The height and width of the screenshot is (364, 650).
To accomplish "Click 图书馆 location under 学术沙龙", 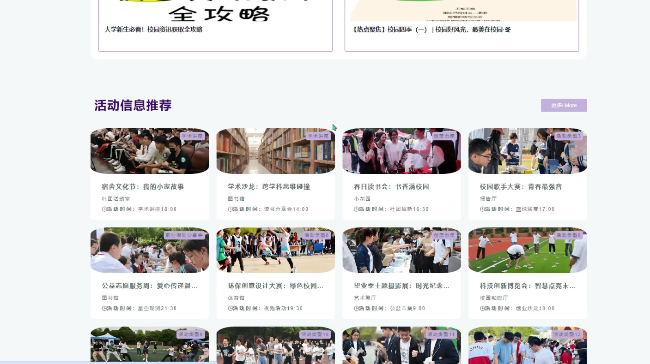I will point(237,199).
